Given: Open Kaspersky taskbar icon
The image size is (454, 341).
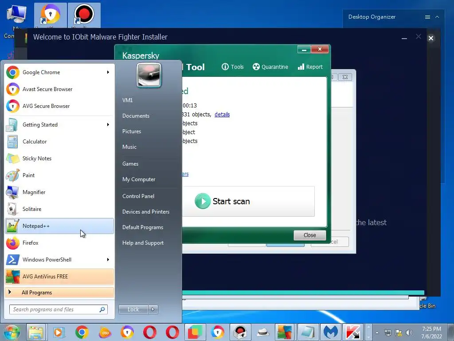Looking at the screenshot, I should pos(353,332).
